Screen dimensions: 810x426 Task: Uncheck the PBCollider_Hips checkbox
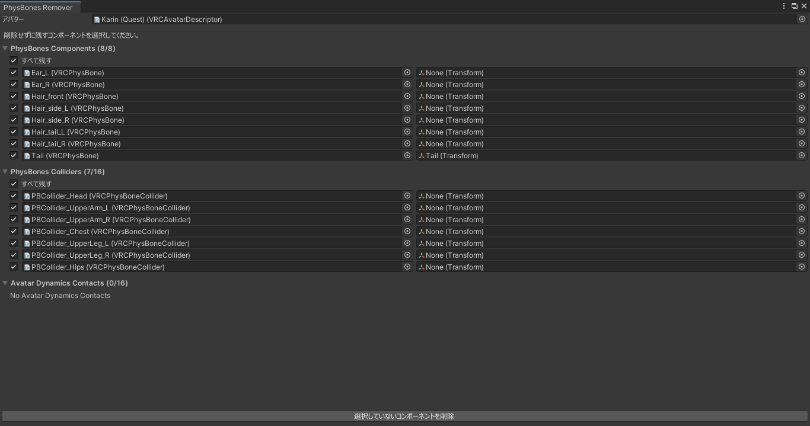pos(14,267)
